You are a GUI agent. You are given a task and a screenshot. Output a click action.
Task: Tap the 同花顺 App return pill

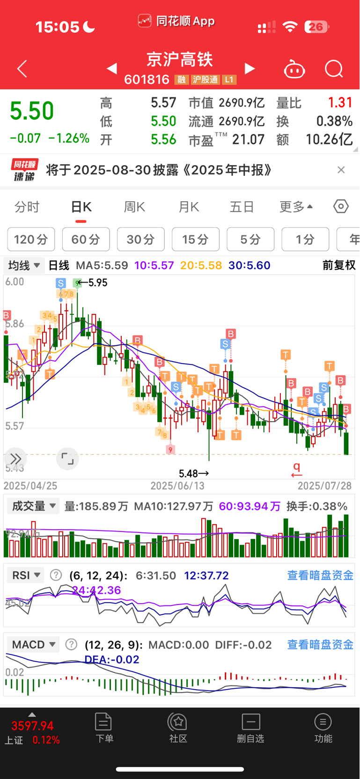(176, 21)
